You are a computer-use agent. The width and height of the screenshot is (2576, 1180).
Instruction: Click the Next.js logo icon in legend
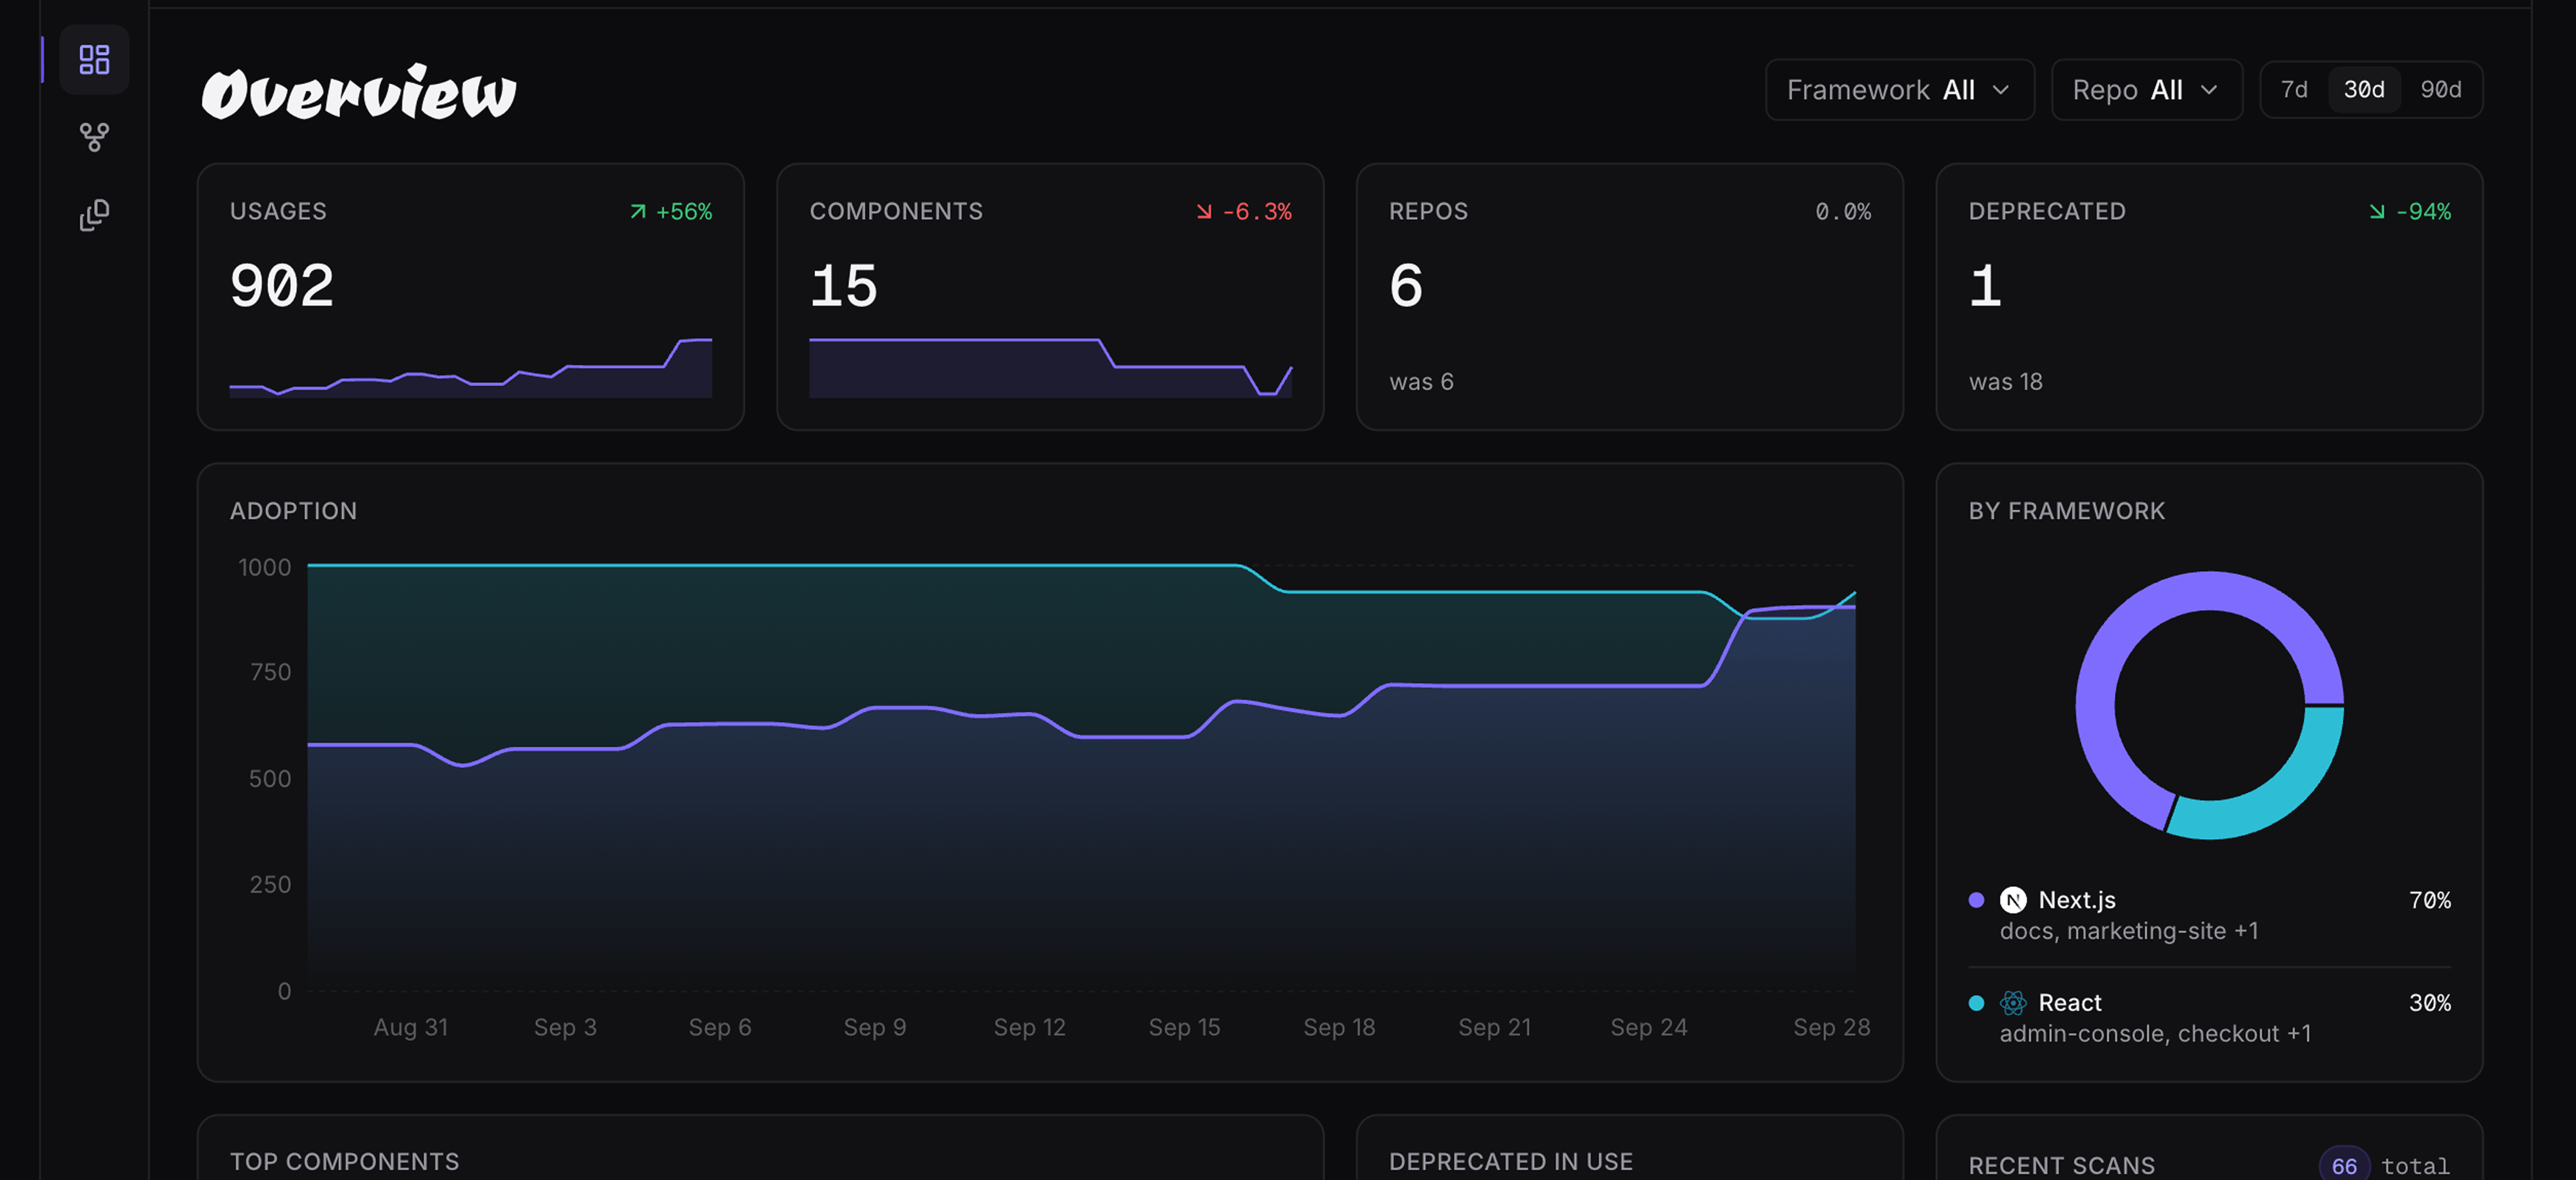(2013, 900)
